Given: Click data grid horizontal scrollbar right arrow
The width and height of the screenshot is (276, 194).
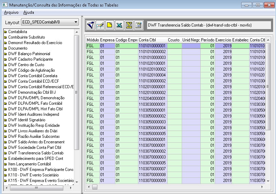Looking at the screenshot, I should pos(262,187).
